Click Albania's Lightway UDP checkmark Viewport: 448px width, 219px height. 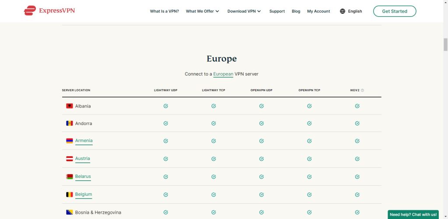coord(166,106)
